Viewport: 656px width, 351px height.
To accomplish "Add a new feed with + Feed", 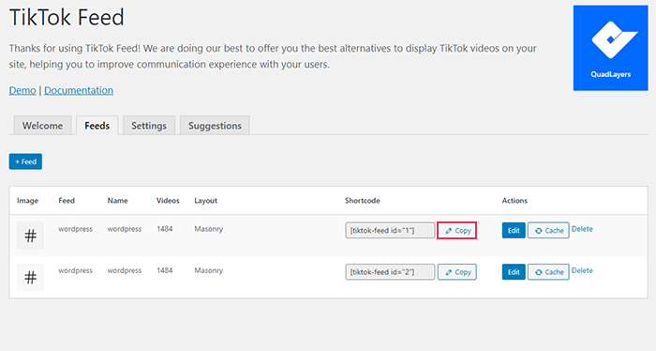I will pyautogui.click(x=25, y=161).
